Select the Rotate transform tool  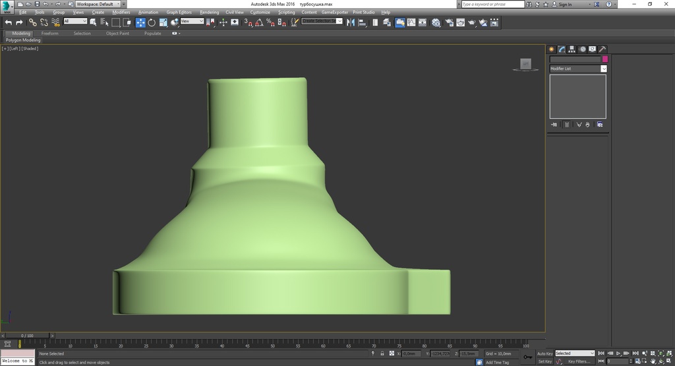[x=152, y=22]
